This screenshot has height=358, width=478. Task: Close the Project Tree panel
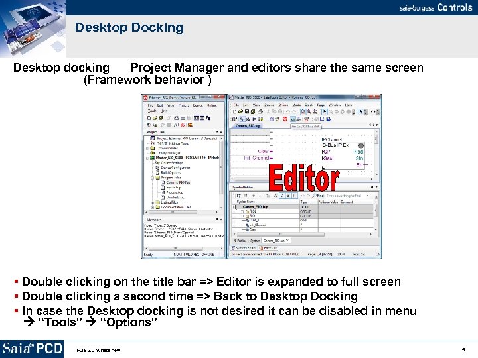click(221, 132)
